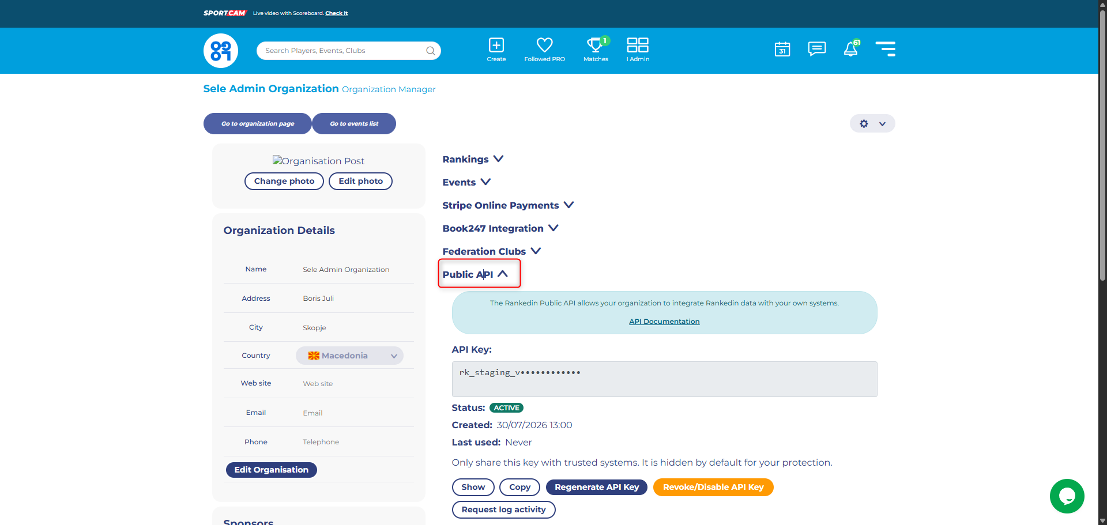Expand Federation Clubs section
The image size is (1107, 525).
click(491, 251)
